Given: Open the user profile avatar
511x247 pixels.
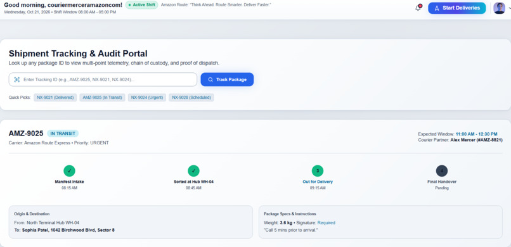Looking at the screenshot, I should [x=499, y=8].
